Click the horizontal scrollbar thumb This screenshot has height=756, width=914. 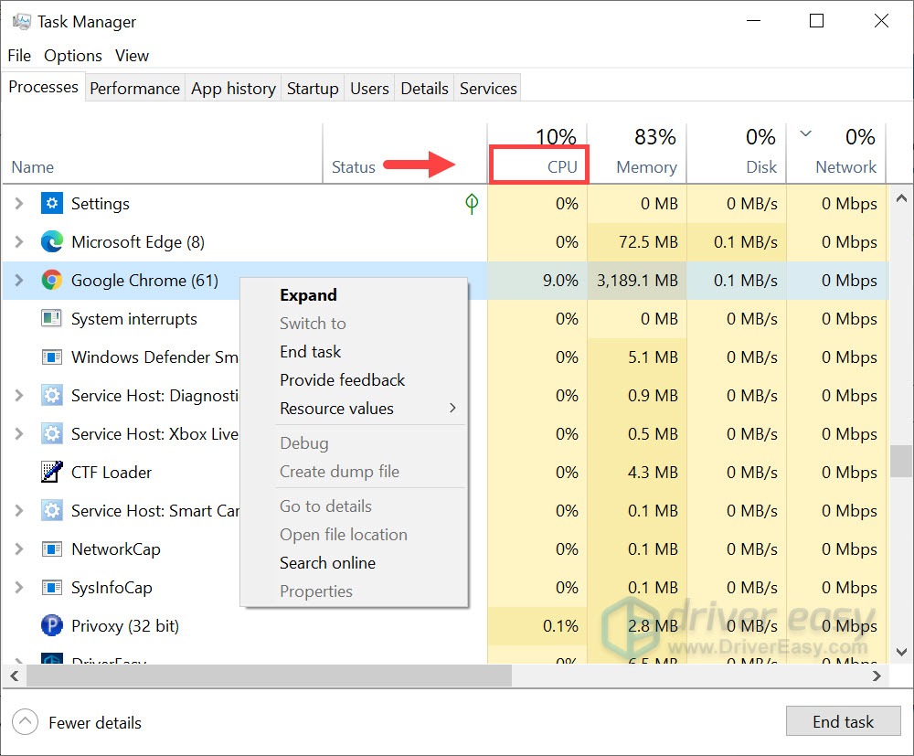270,676
